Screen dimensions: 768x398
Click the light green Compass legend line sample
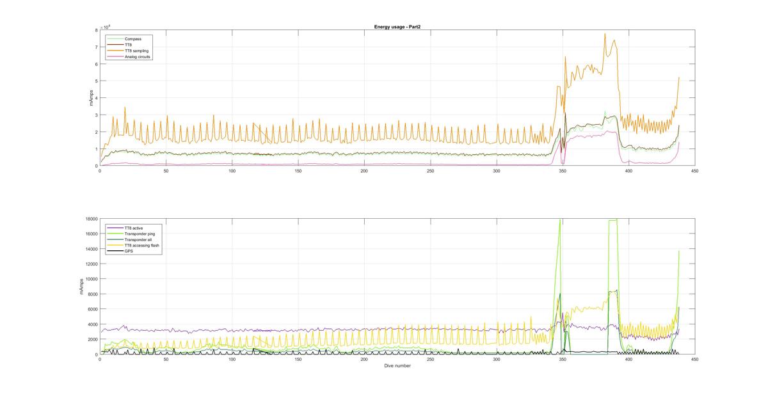tap(116, 39)
